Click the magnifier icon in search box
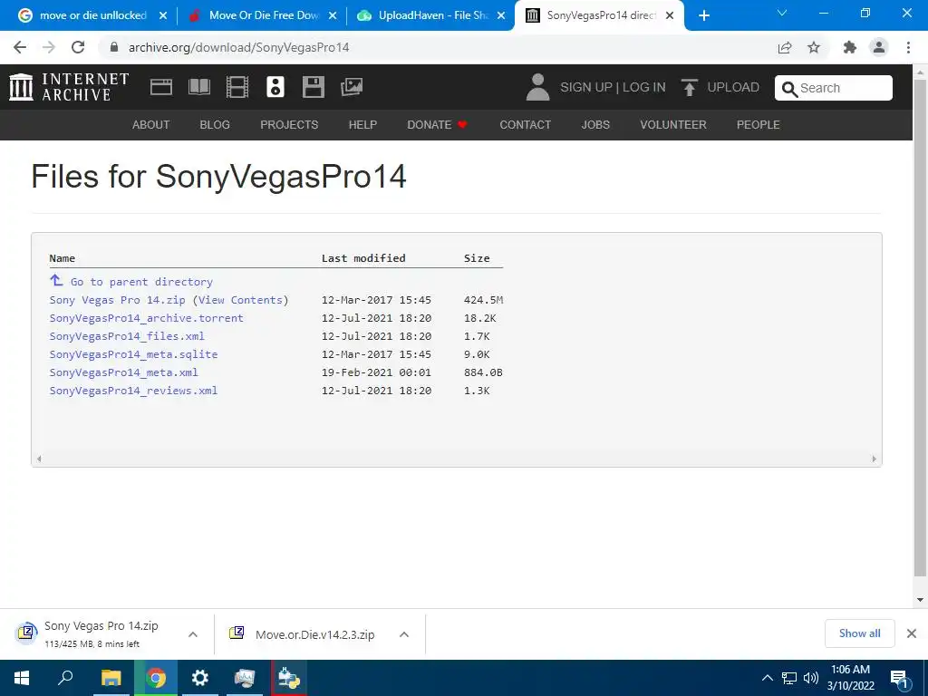928x696 pixels. (789, 89)
